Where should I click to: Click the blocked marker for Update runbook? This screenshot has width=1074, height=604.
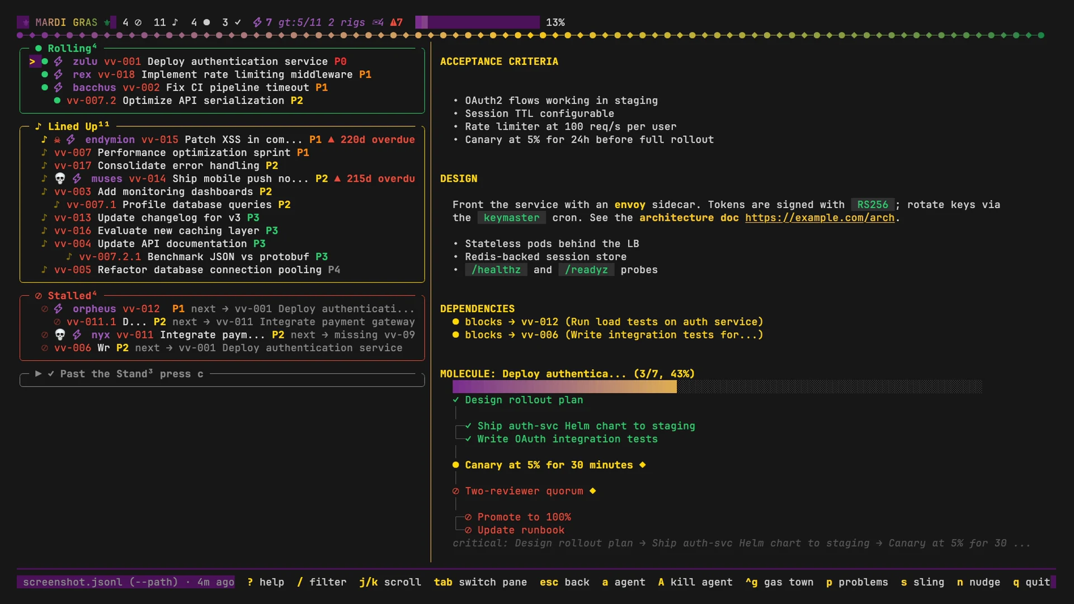[468, 530]
